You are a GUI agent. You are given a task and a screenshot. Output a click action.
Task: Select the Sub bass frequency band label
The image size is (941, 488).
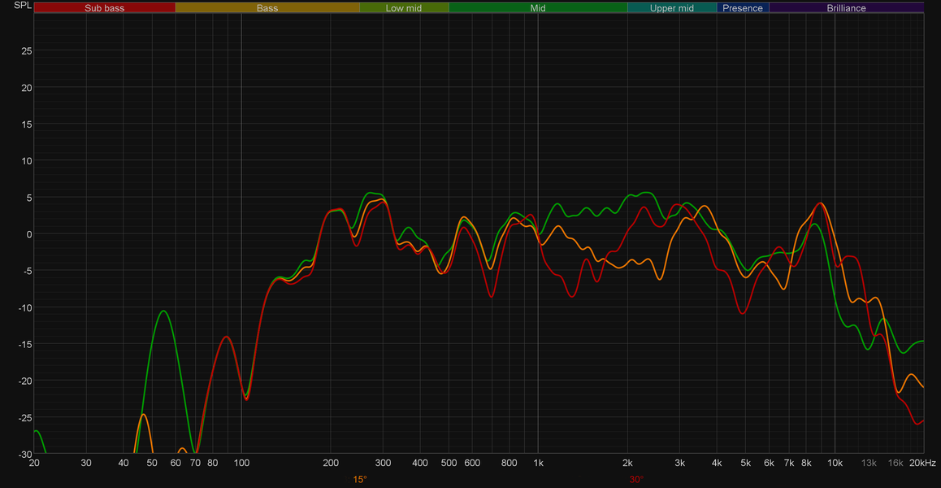point(105,8)
